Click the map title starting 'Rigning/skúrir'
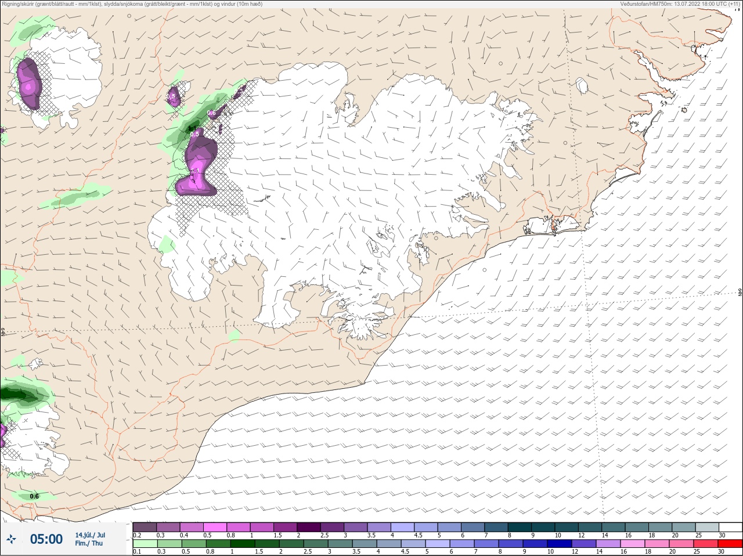 point(132,4)
